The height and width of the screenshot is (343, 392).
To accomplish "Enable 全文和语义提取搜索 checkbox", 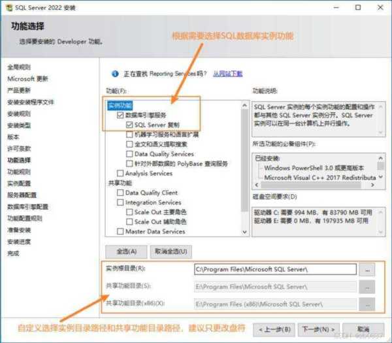I will pos(129,144).
